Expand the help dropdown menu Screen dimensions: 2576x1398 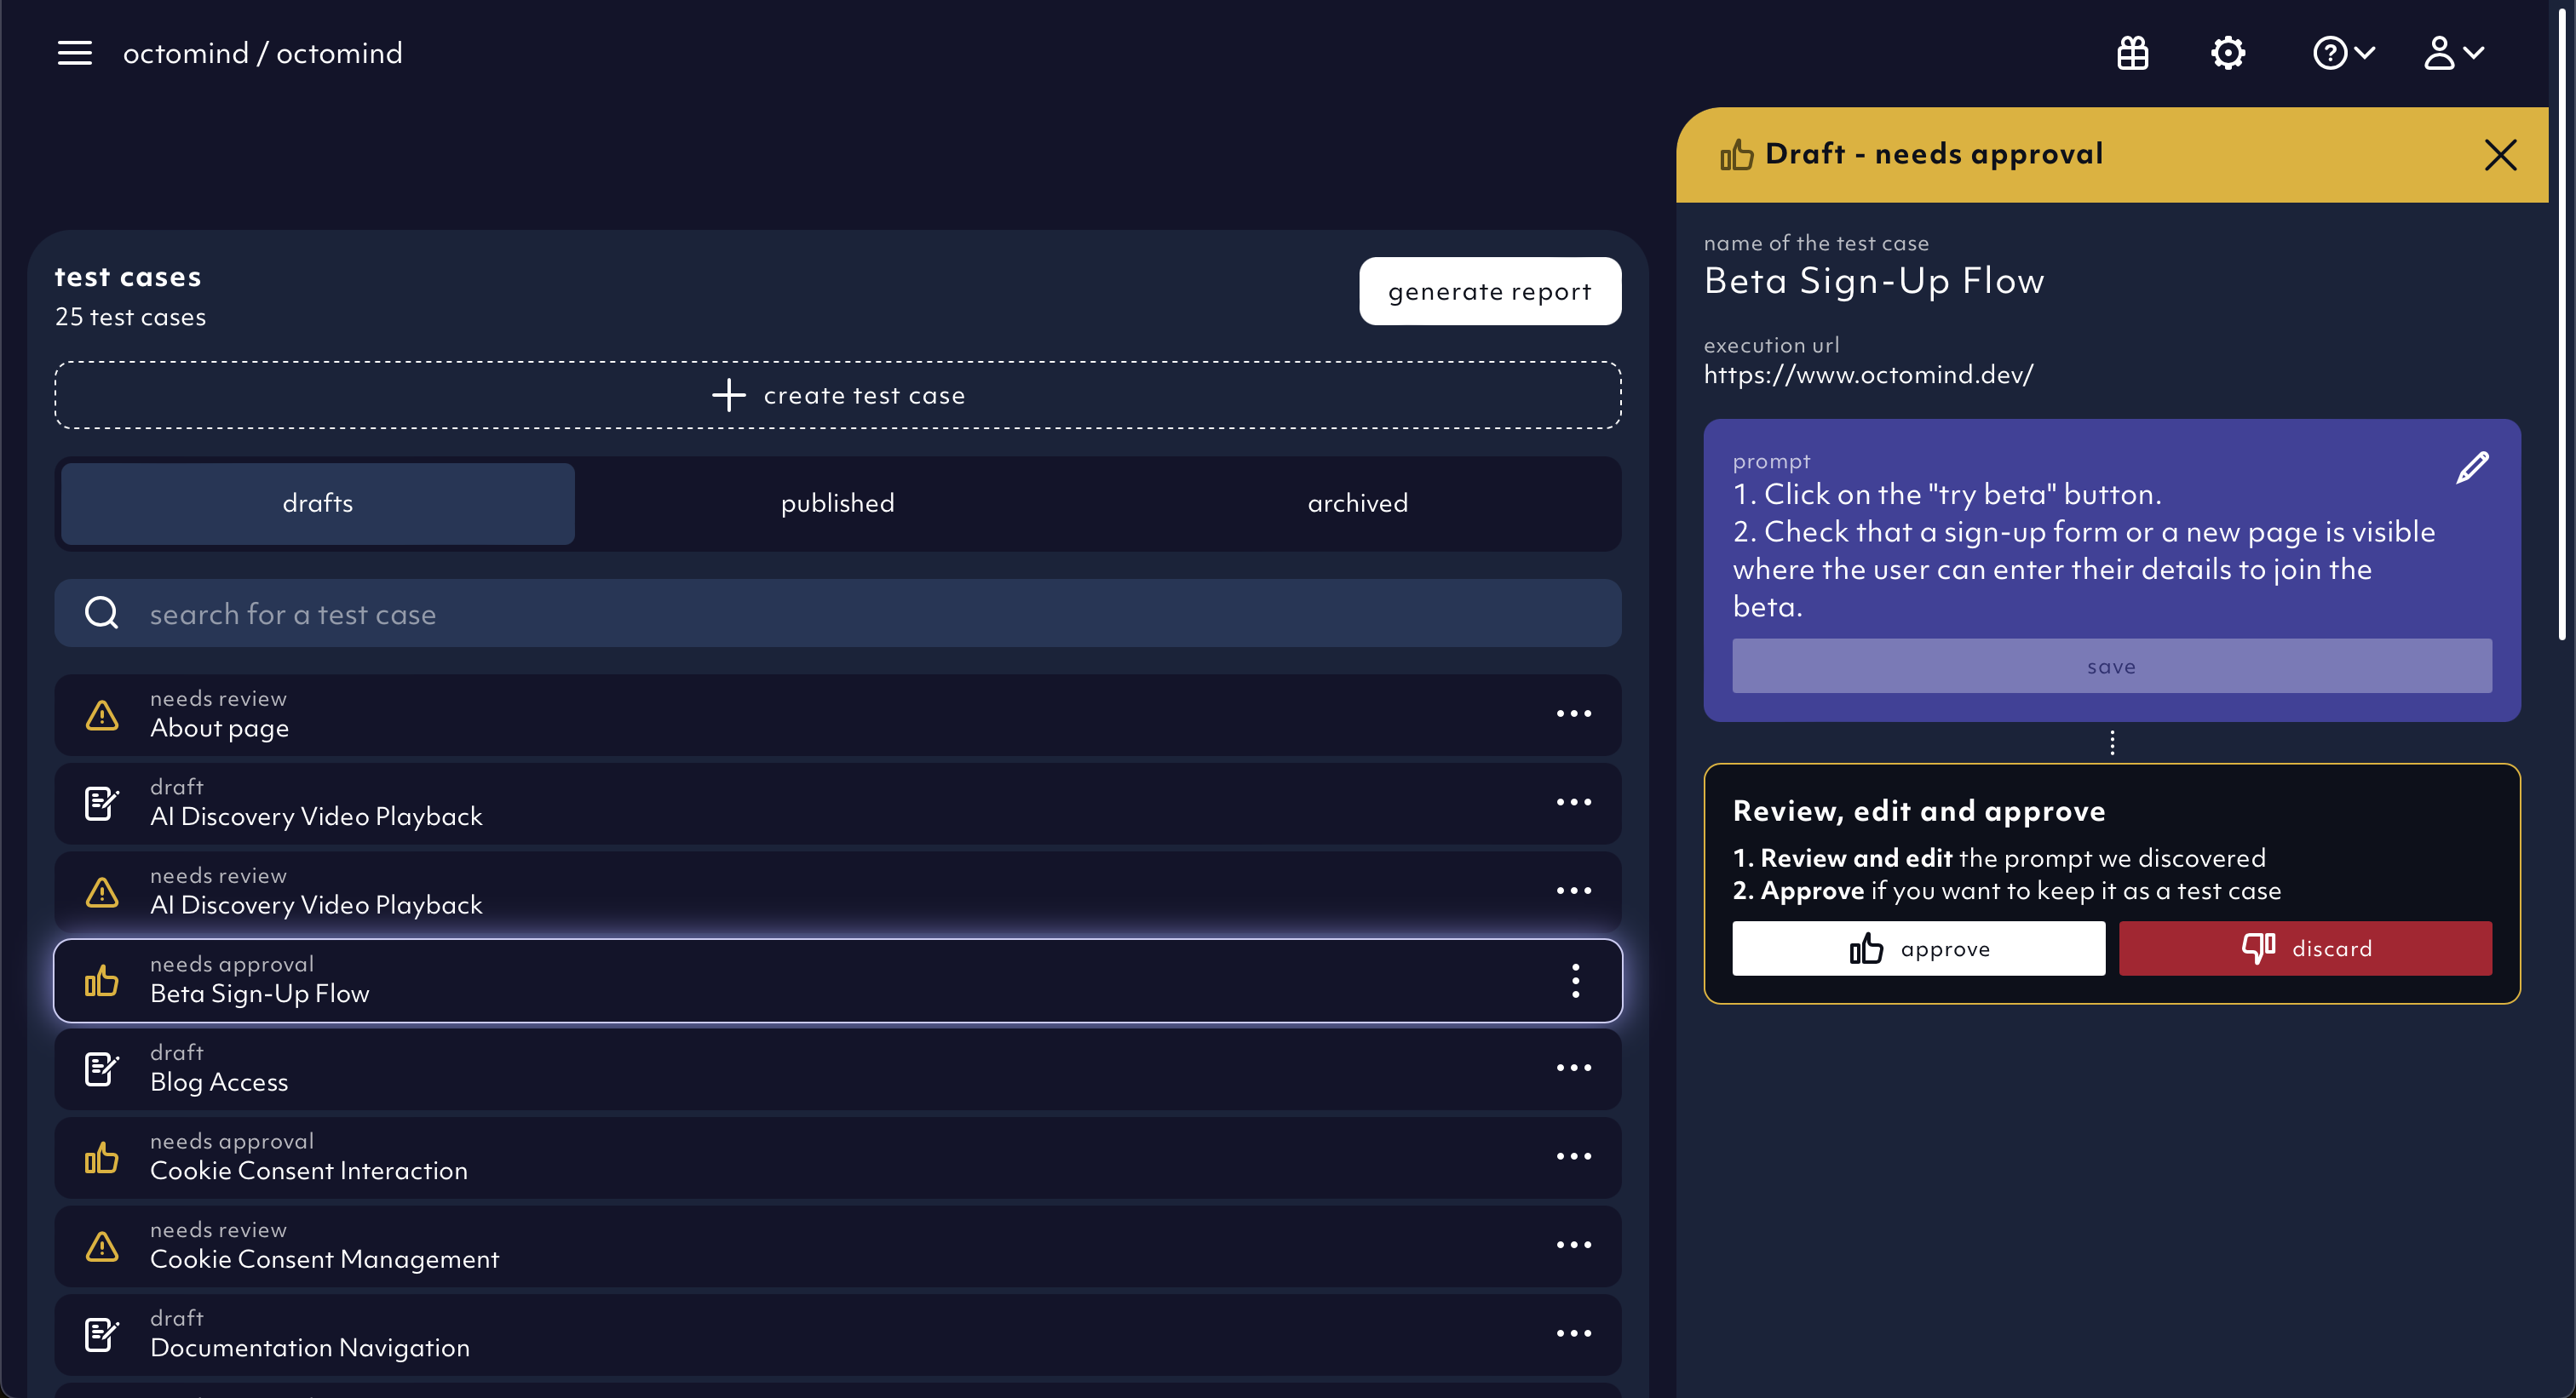click(x=2343, y=53)
